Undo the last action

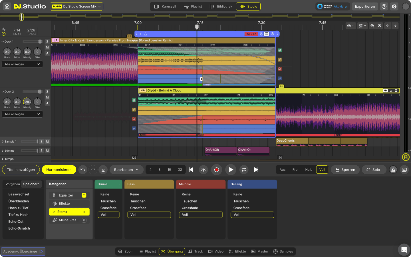pos(83,170)
